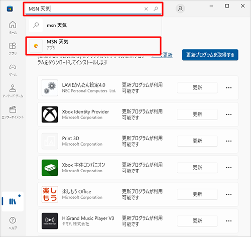Viewport: 251px width, 237px height.
Task: Click the Print 3D title text
Action: (71, 139)
